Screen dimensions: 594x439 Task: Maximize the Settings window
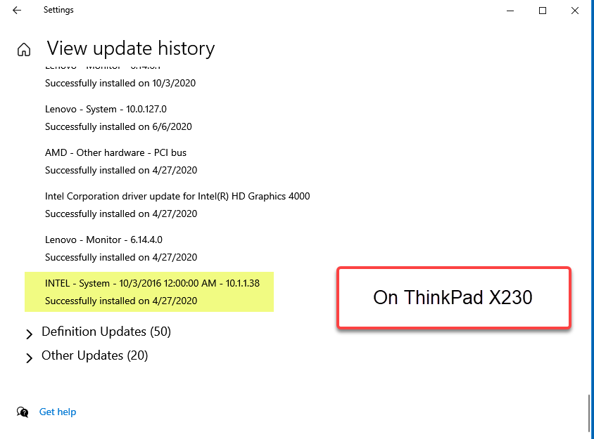[543, 11]
